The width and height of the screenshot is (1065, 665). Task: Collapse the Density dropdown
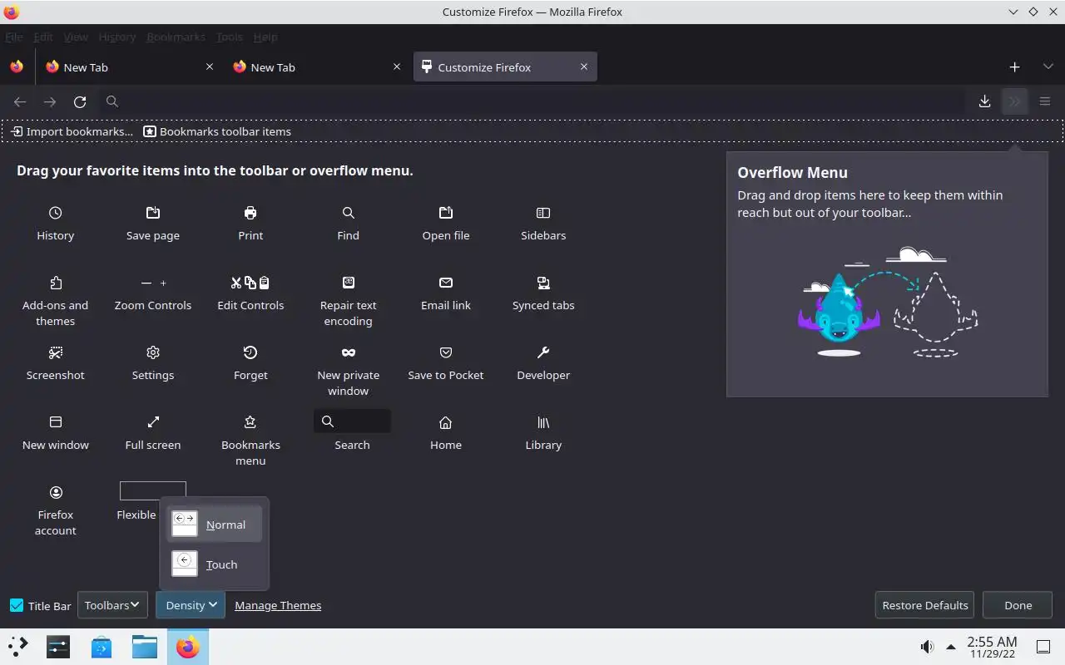(x=191, y=605)
